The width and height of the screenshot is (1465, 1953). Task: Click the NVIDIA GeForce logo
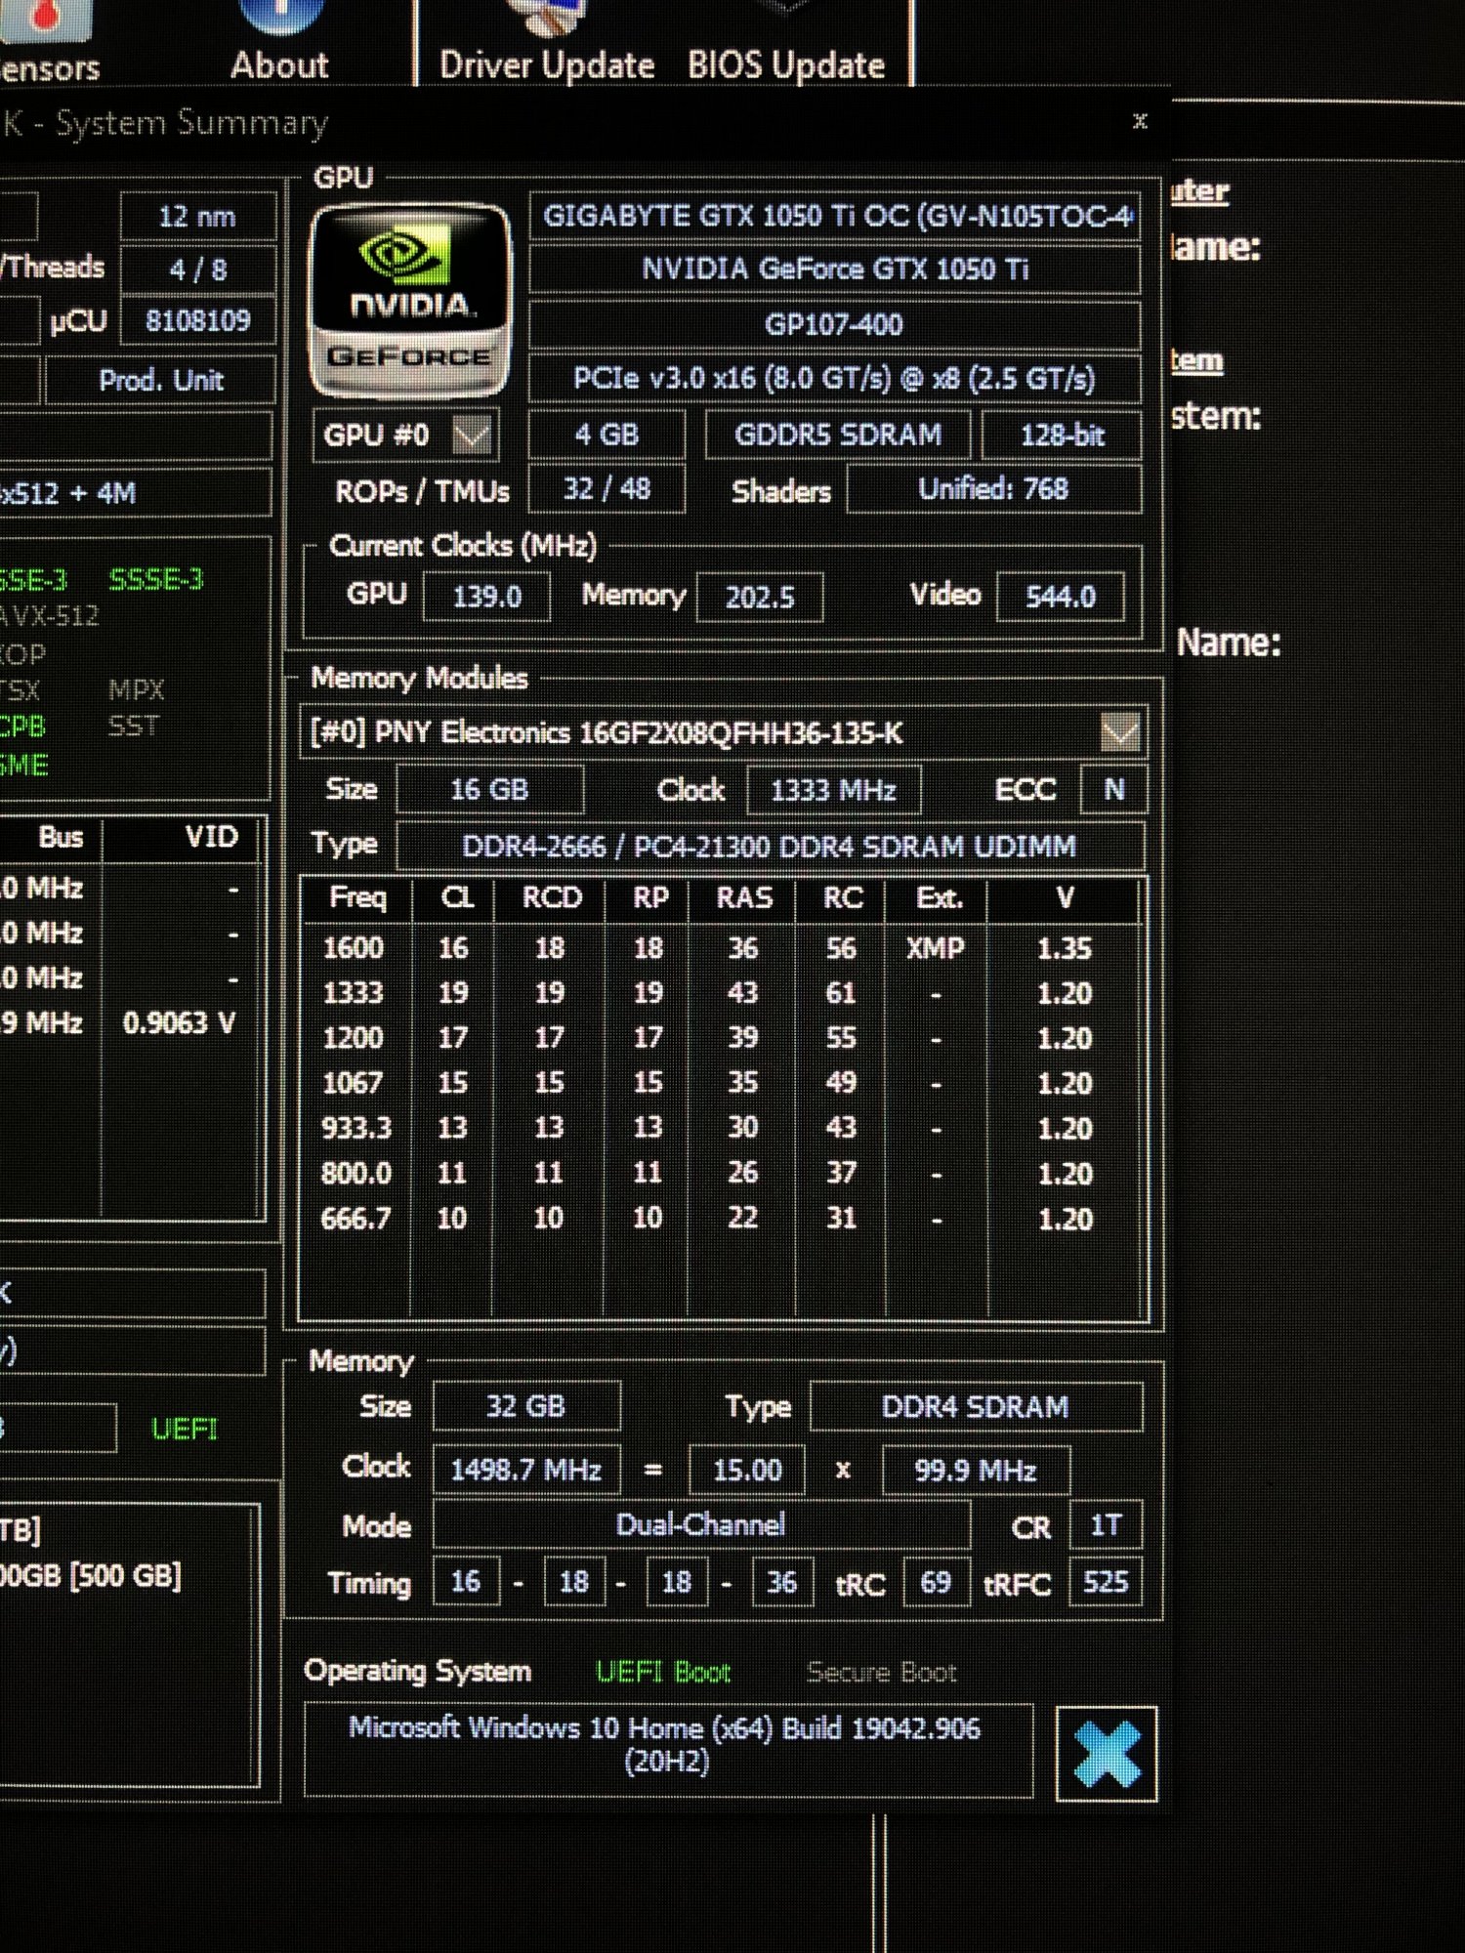click(x=410, y=300)
